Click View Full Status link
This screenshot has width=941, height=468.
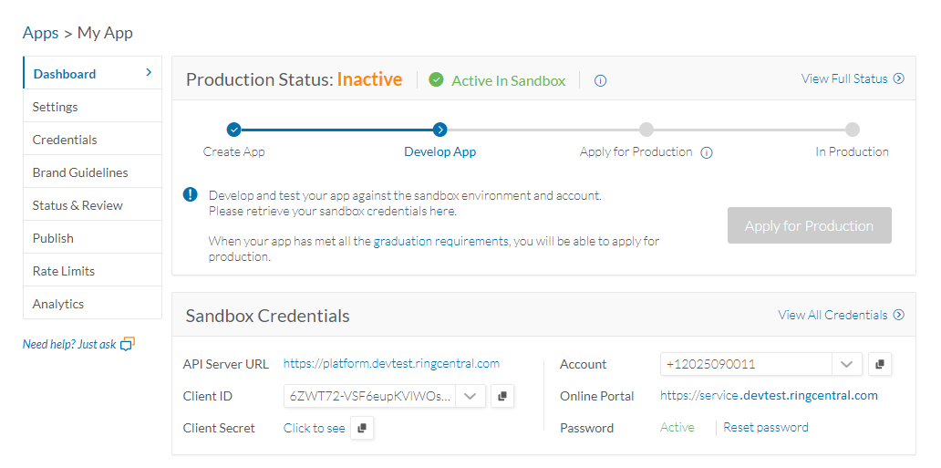coord(853,78)
